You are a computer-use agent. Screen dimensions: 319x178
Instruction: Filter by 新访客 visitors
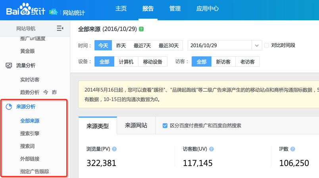click(223, 62)
